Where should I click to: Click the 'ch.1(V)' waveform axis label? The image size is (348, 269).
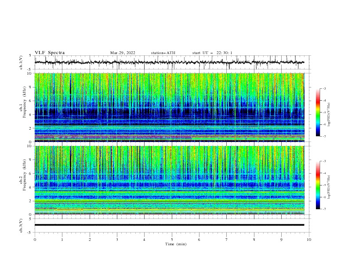click(21, 62)
